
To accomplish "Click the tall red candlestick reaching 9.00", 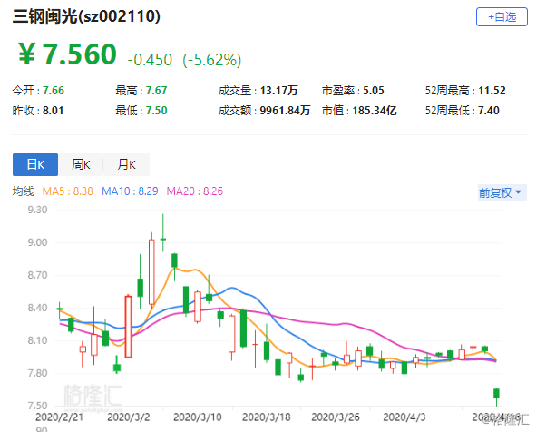I will pyautogui.click(x=151, y=271).
